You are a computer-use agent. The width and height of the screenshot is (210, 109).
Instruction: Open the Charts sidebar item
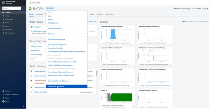pos(6,26)
